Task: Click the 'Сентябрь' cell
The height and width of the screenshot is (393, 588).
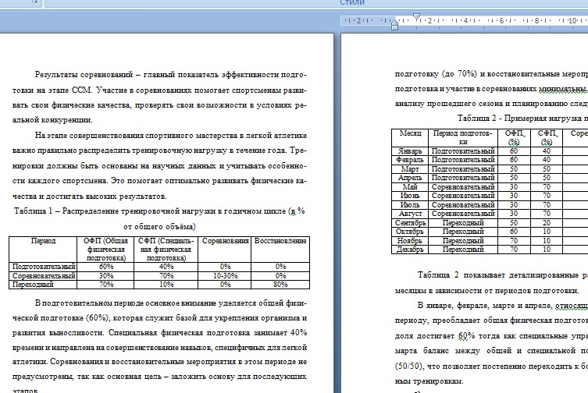Action: pos(410,222)
